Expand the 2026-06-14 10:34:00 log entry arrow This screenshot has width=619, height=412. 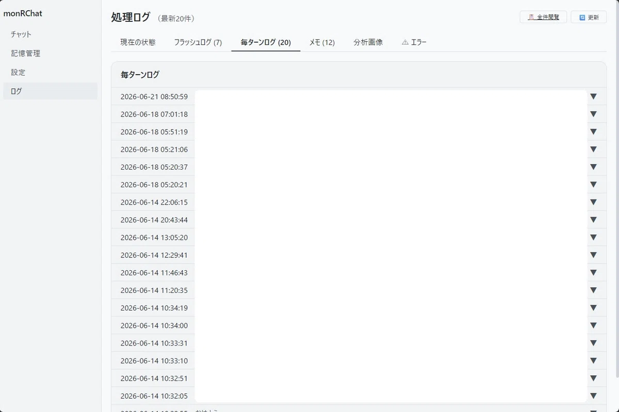(x=593, y=325)
